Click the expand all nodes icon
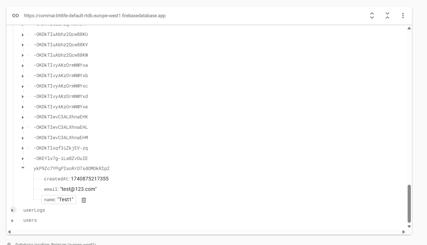427x245 pixels. 372,15
